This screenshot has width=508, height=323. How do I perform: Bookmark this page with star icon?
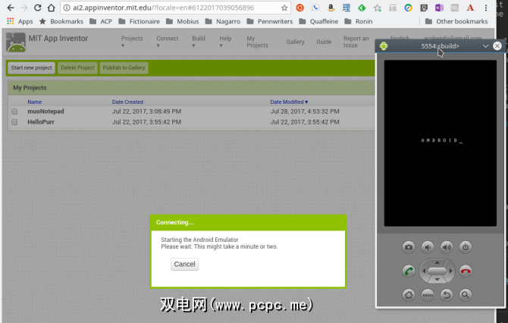tap(284, 8)
